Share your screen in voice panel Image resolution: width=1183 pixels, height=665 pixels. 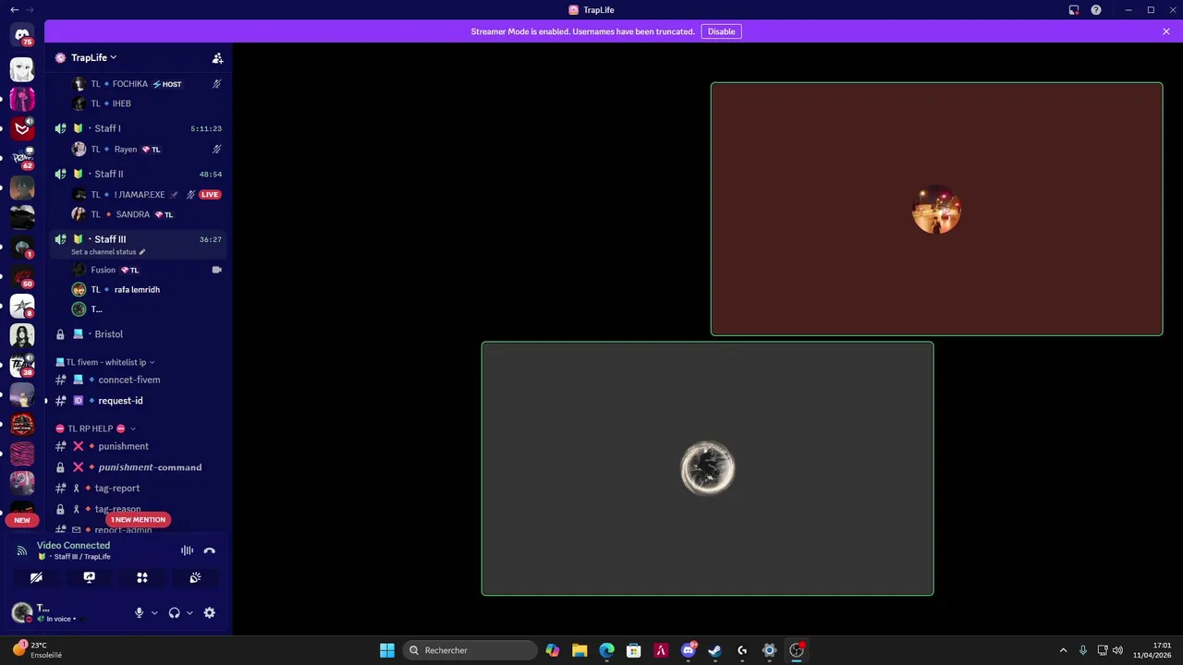pyautogui.click(x=89, y=577)
